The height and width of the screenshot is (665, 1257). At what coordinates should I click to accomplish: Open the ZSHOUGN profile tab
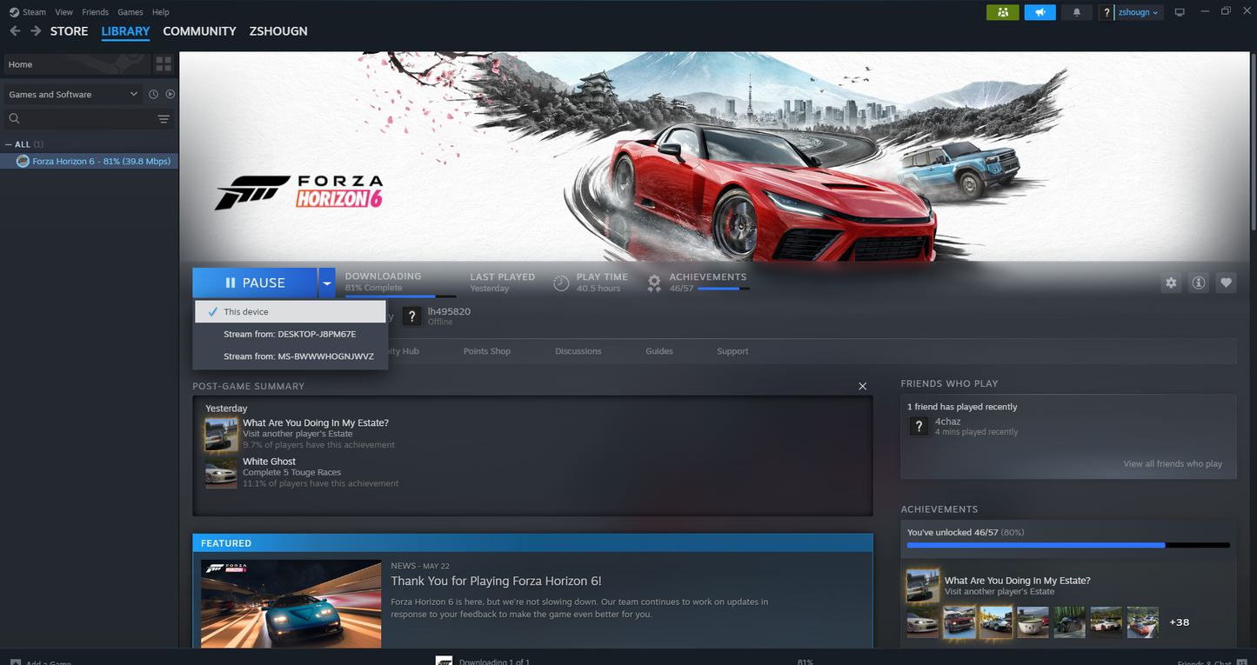coord(278,31)
